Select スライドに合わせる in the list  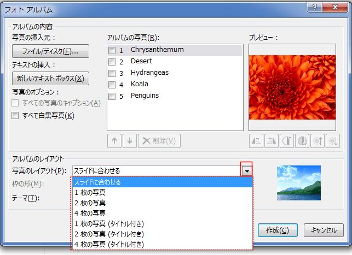[163, 182]
